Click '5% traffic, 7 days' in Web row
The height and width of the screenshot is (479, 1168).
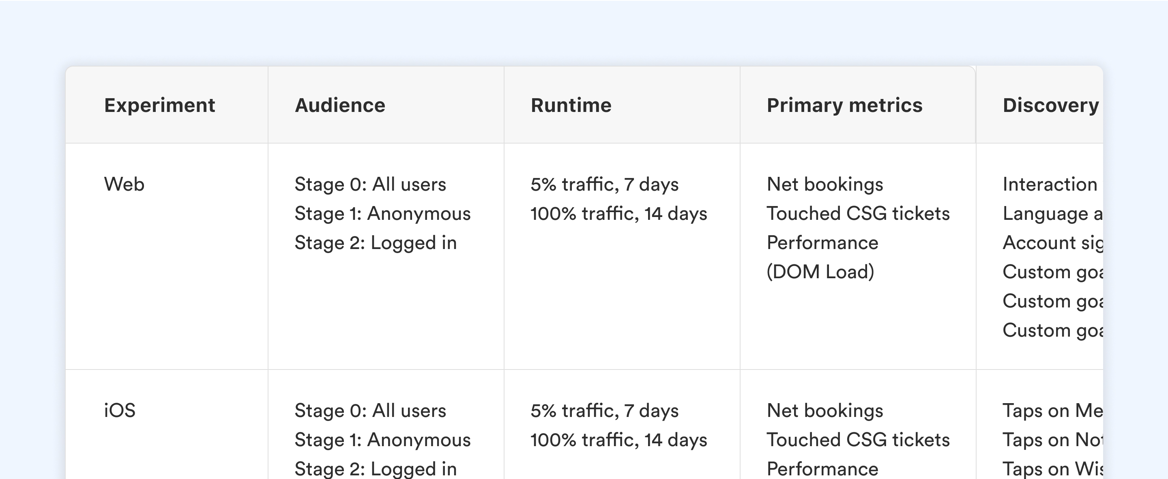[604, 184]
